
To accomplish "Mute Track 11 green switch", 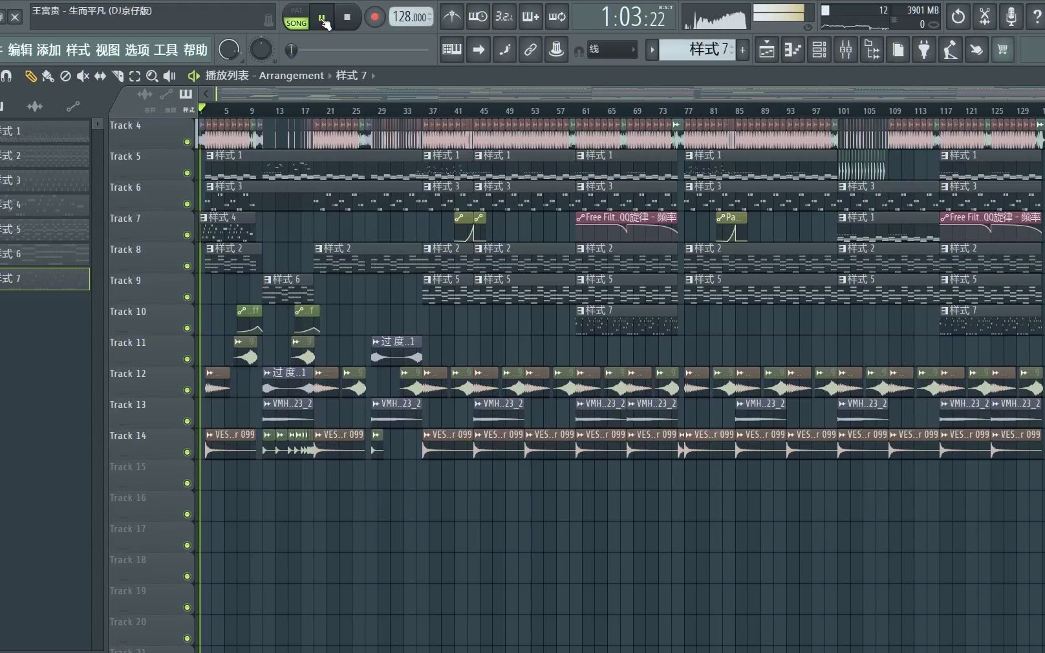I will (188, 359).
